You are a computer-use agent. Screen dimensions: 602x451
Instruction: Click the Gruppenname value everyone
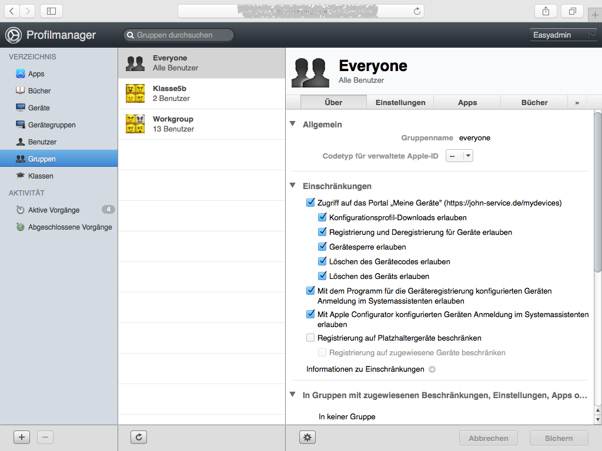coord(474,138)
